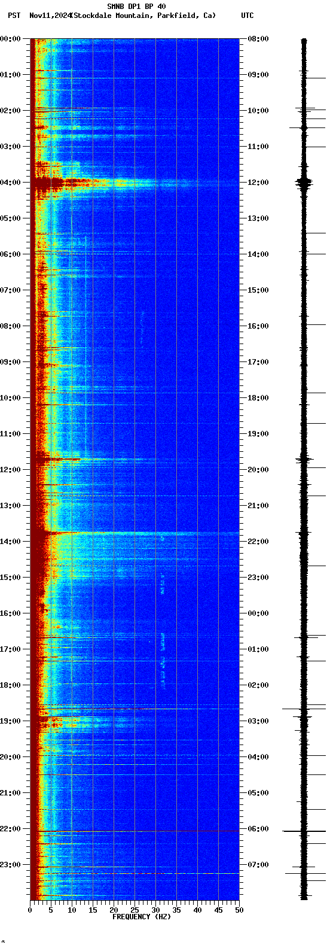Screen dimensions: 330x948
Task: Click the broadband event band before 14:00 PST
Action: [135, 533]
